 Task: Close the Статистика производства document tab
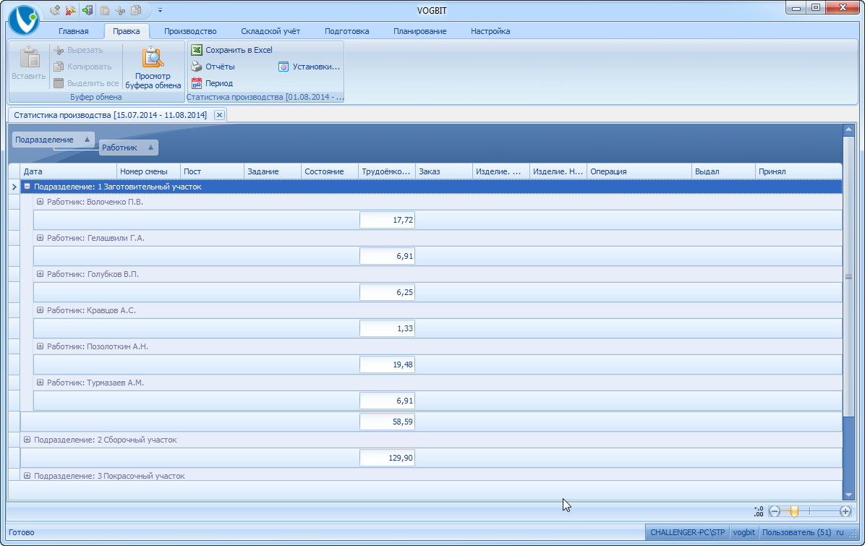(x=219, y=115)
